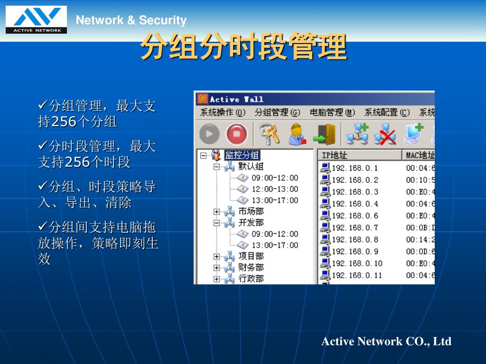Click the delete group icon with red X
Viewport: 486px width, 364px height.
(384, 134)
